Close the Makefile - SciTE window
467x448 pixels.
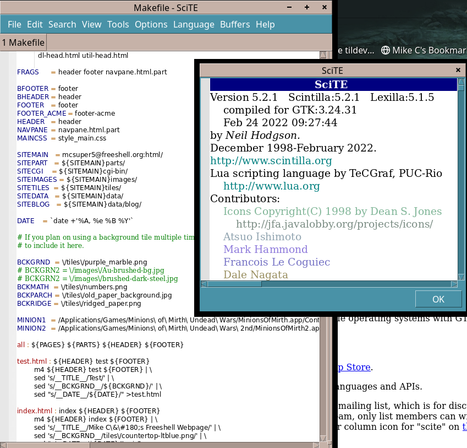point(325,8)
